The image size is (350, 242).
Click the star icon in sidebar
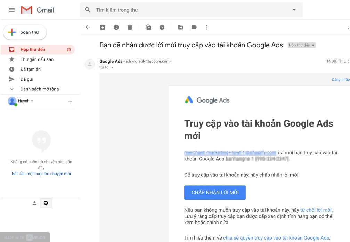click(12, 59)
